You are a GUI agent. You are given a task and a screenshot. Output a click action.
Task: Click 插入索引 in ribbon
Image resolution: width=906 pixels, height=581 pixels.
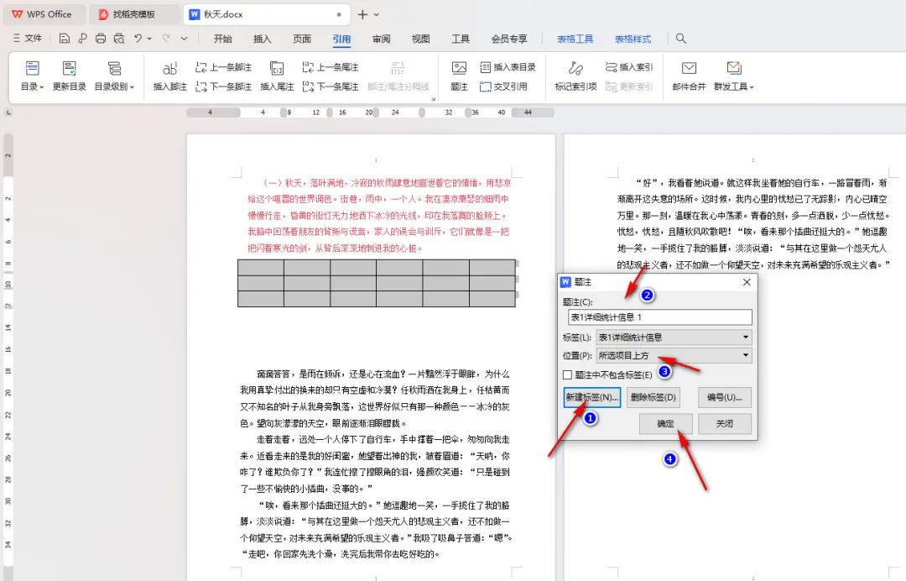629,67
